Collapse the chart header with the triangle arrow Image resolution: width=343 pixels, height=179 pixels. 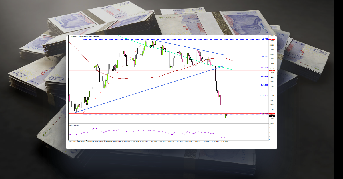[69, 36]
